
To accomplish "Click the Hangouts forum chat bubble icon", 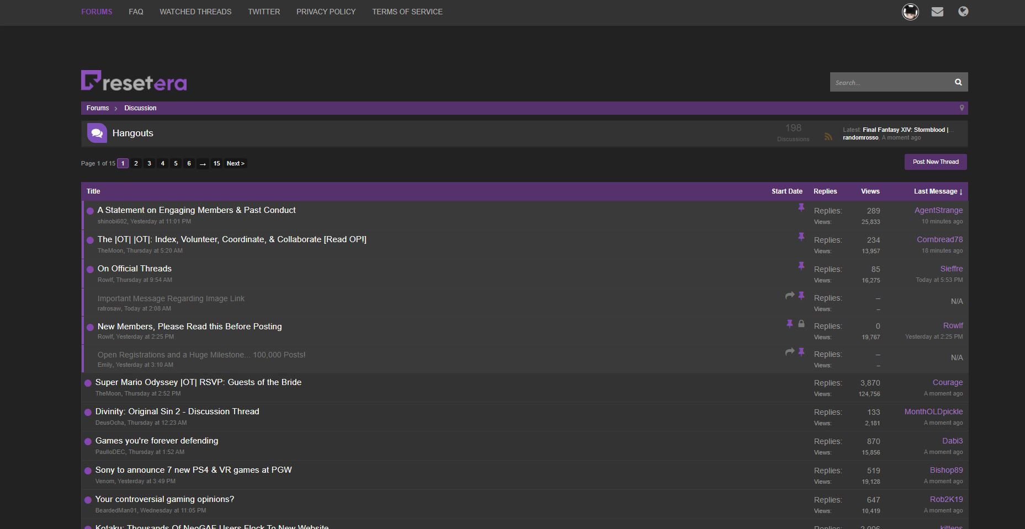I will (97, 133).
